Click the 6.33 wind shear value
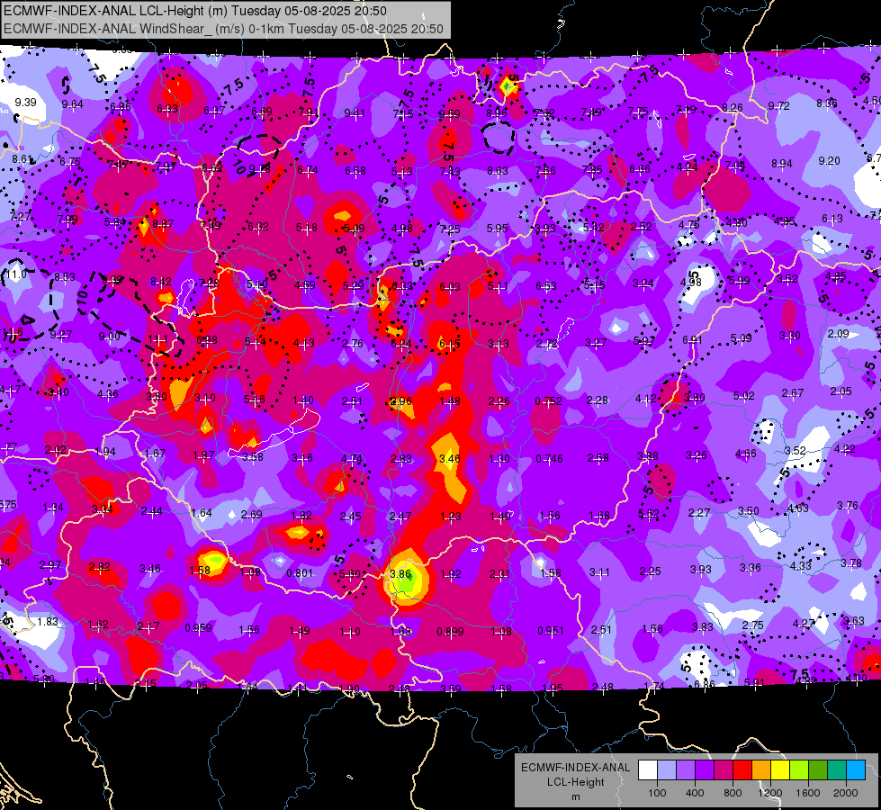881x810 pixels. [401, 286]
